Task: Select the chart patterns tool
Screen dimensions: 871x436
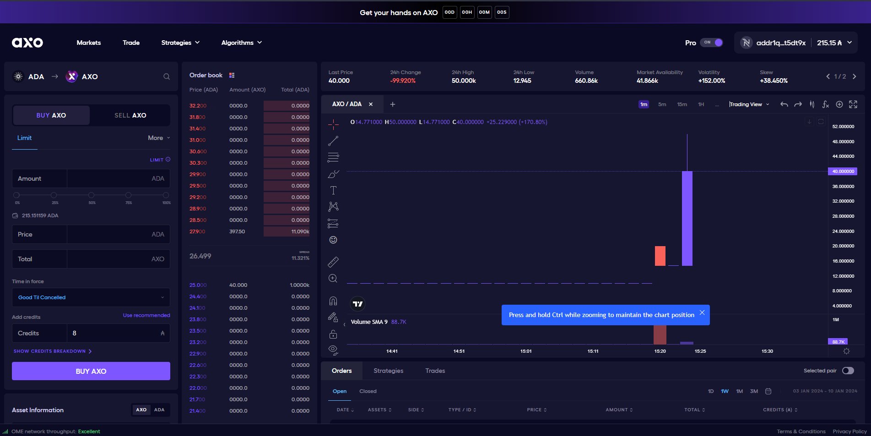Action: click(x=333, y=207)
